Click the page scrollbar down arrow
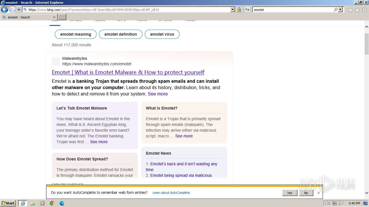The height and width of the screenshot is (207, 369). [x=367, y=193]
